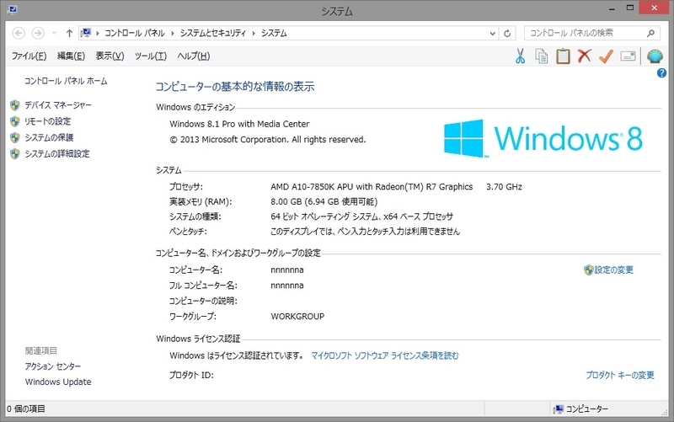Open the 表示(V) menu
Screen dimensions: 674x422
click(x=110, y=56)
